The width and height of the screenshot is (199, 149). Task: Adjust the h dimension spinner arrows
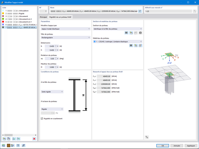coord(56,50)
